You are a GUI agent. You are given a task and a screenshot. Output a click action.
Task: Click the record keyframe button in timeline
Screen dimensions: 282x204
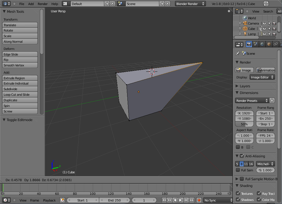tap(199, 200)
